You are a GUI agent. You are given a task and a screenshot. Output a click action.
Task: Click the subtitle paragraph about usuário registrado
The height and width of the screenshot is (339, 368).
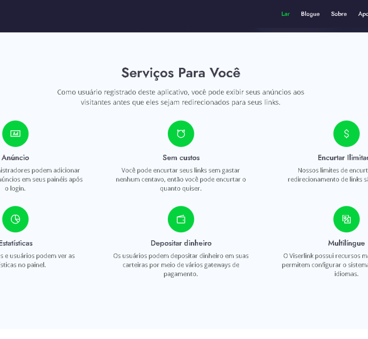[181, 97]
